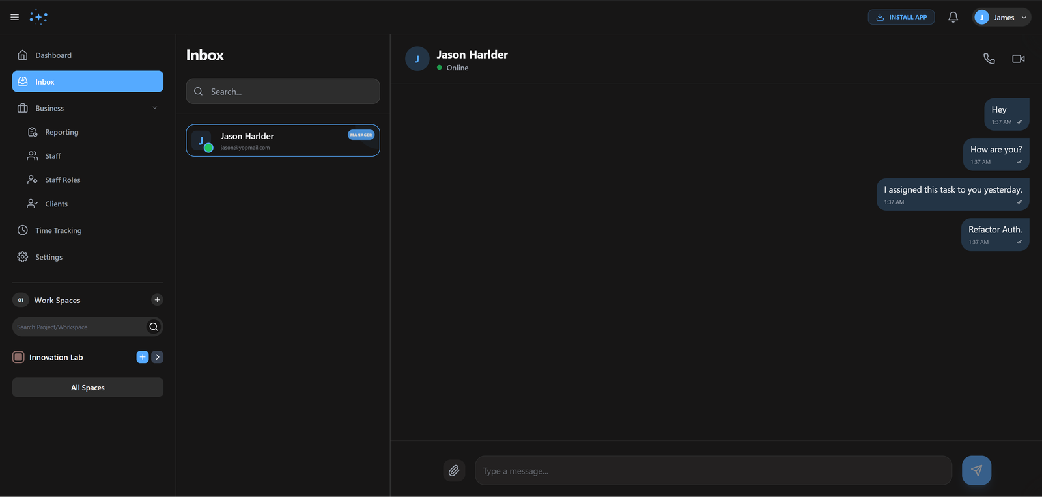The width and height of the screenshot is (1042, 497).
Task: Expand the Innovation Lab workspace arrow
Action: [158, 357]
